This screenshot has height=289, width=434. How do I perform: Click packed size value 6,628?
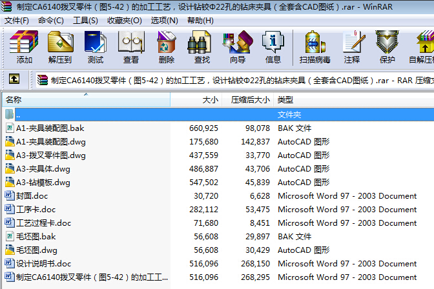click(x=260, y=196)
